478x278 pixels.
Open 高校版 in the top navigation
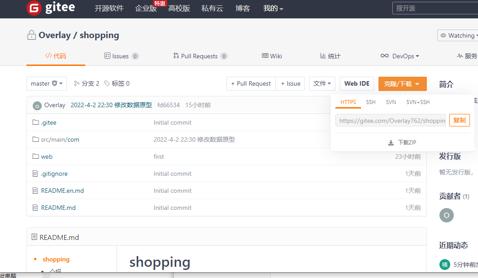point(179,8)
